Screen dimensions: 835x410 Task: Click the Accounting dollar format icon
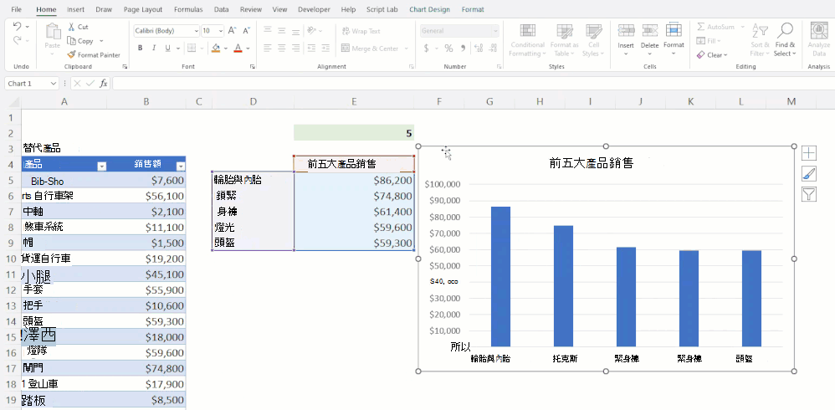pos(426,49)
